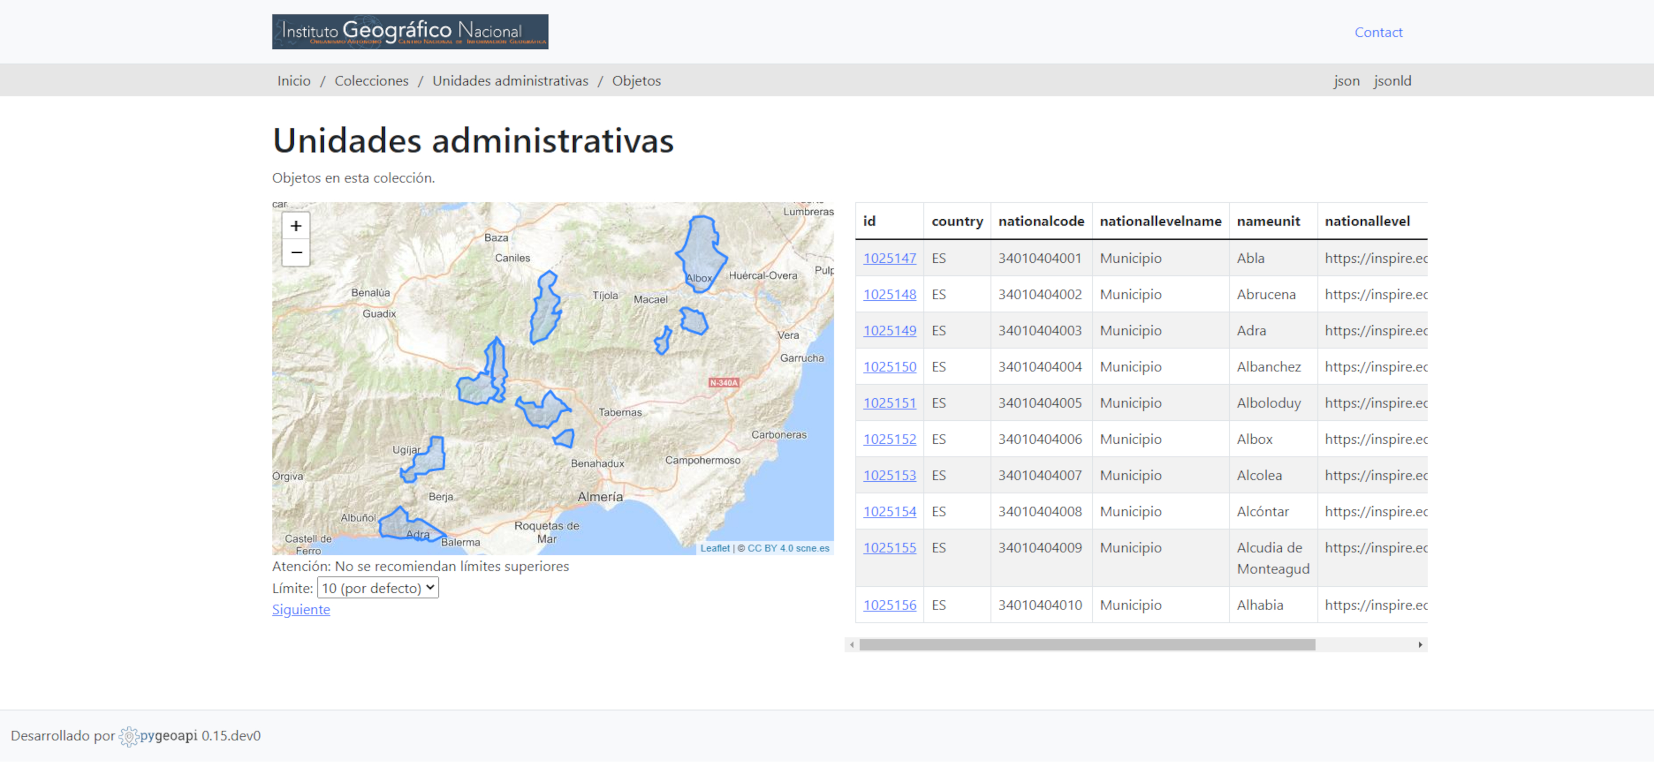Viewport: 1654px width, 762px height.
Task: Open record 1025152 for Albox
Action: coord(889,439)
